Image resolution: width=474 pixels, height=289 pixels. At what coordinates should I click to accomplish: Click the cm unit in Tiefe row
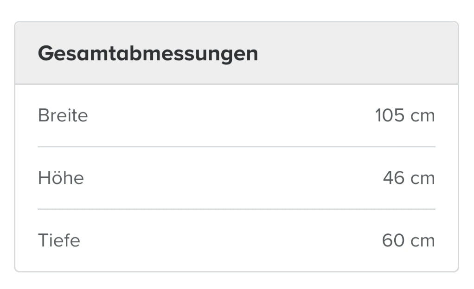coord(423,240)
